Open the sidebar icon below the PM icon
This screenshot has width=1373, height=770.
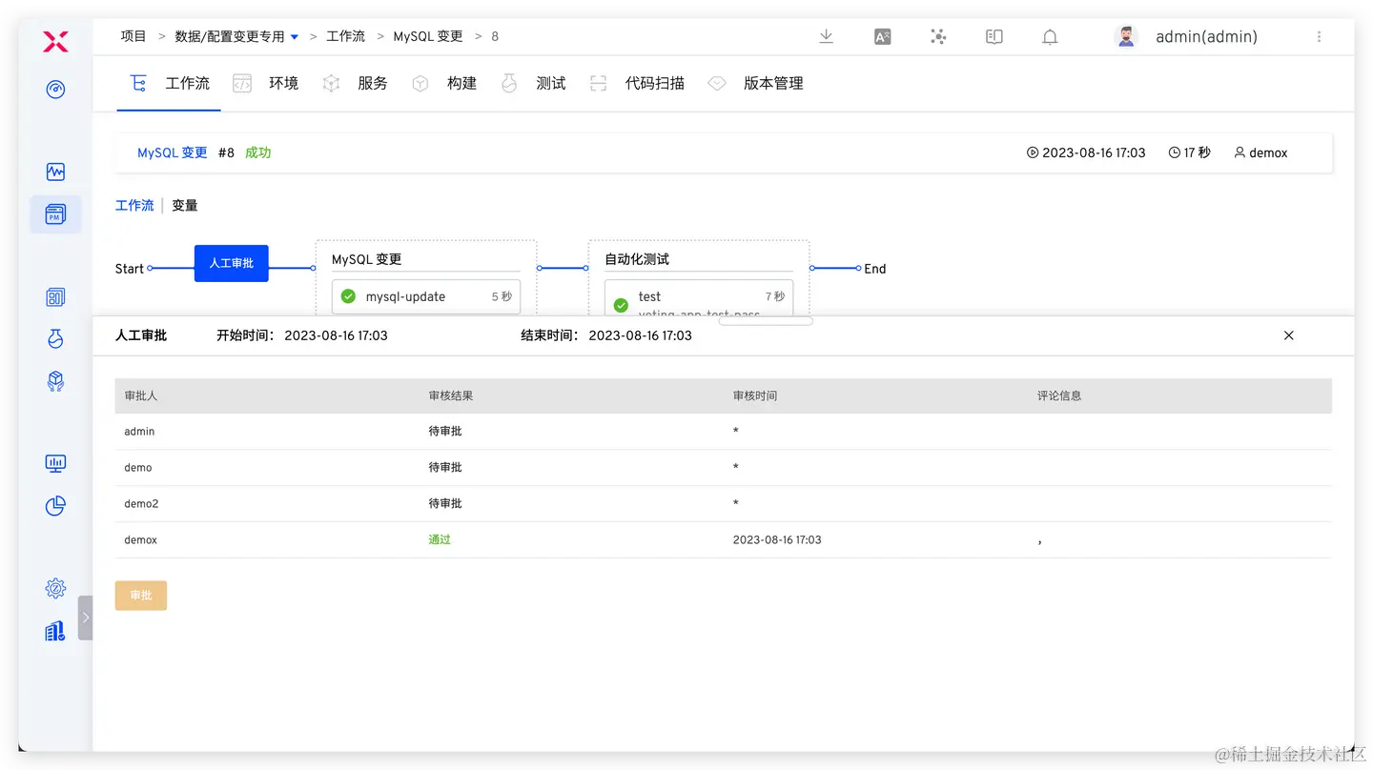[x=55, y=297]
